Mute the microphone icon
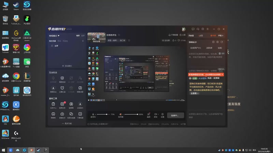Screen dimensions: 273x153 pyautogui.click(x=93, y=114)
